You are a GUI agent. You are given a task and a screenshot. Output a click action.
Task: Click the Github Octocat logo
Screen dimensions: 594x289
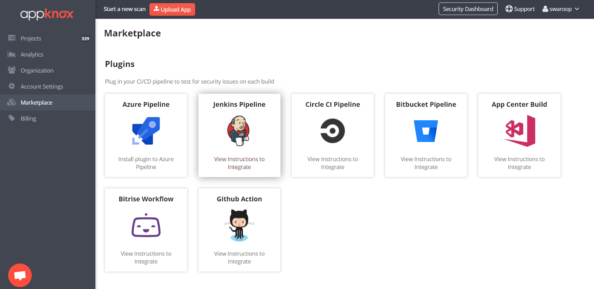click(239, 225)
